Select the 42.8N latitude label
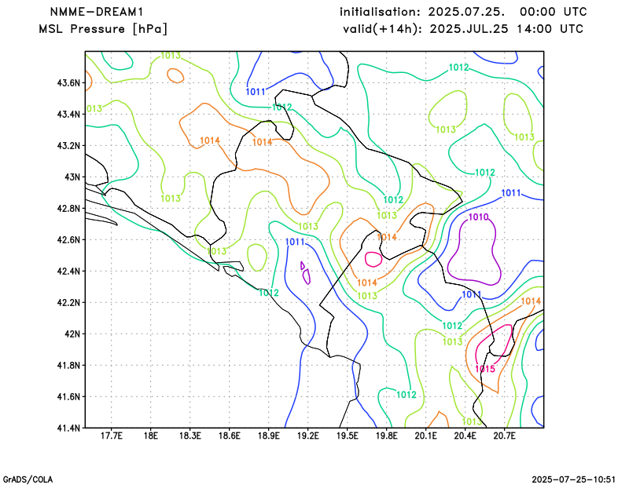 [x=68, y=208]
